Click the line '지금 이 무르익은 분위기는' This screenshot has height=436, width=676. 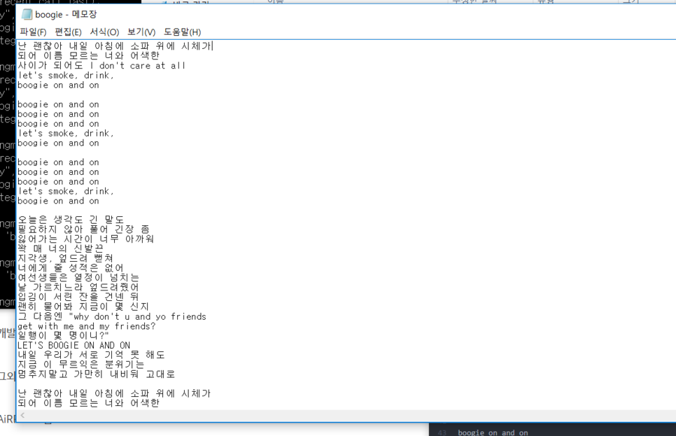coord(80,365)
